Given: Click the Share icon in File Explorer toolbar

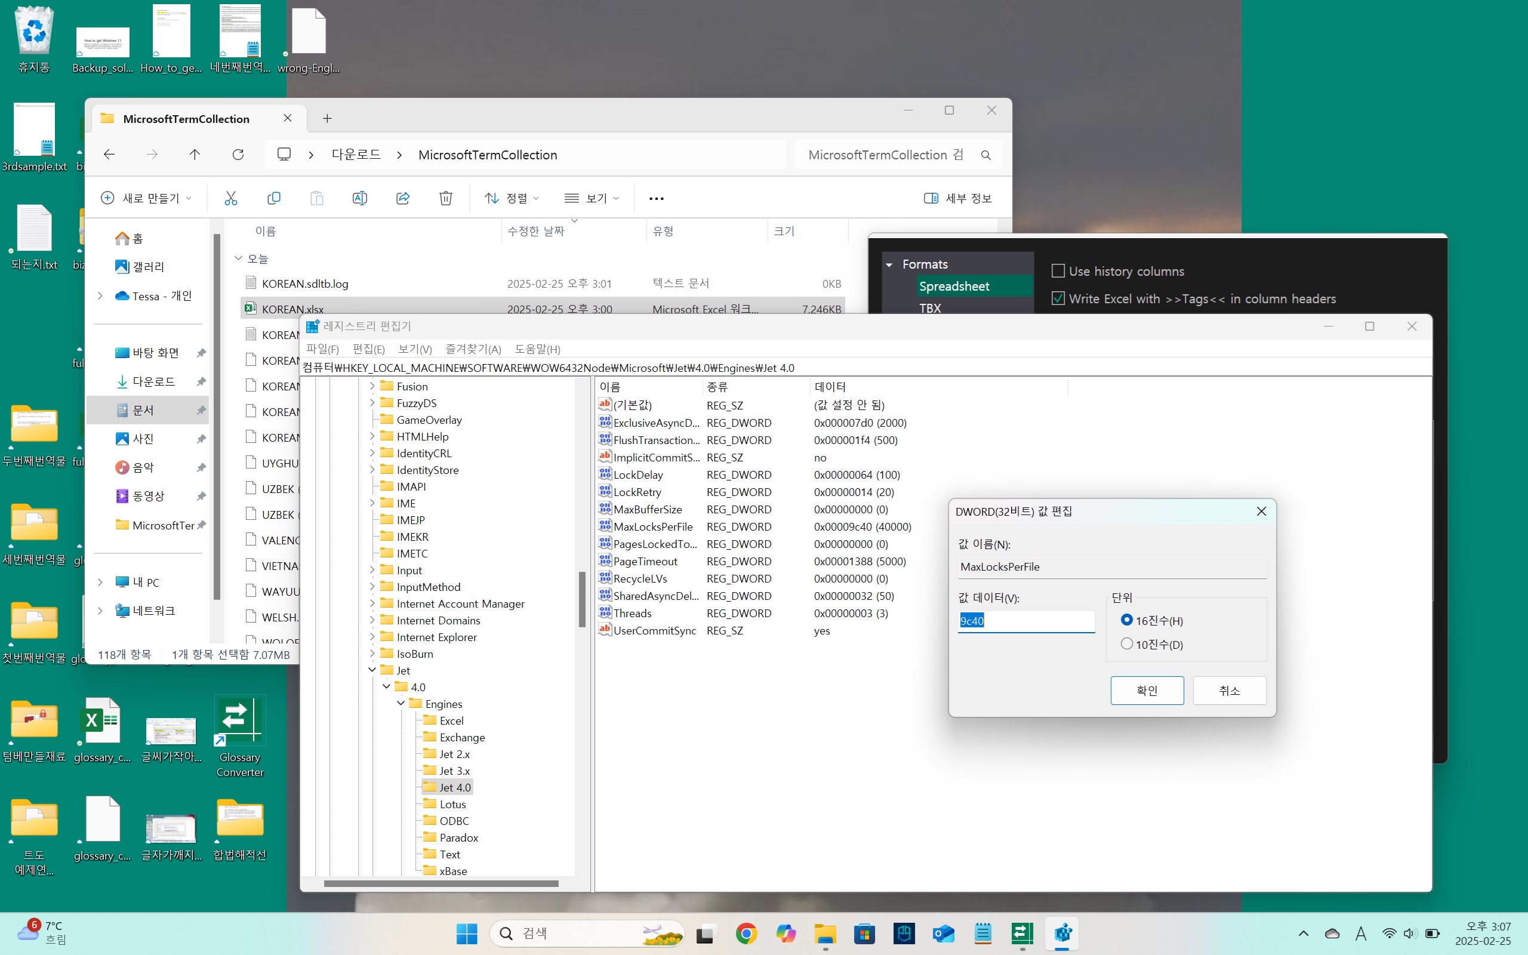Looking at the screenshot, I should (x=402, y=198).
